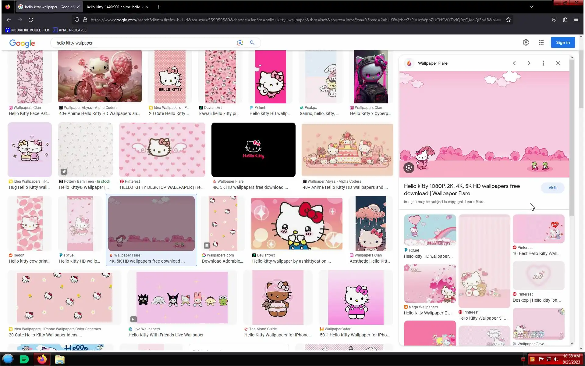Image resolution: width=585 pixels, height=366 pixels.
Task: Open Firefox list all tabs dropdown
Action: click(531, 7)
